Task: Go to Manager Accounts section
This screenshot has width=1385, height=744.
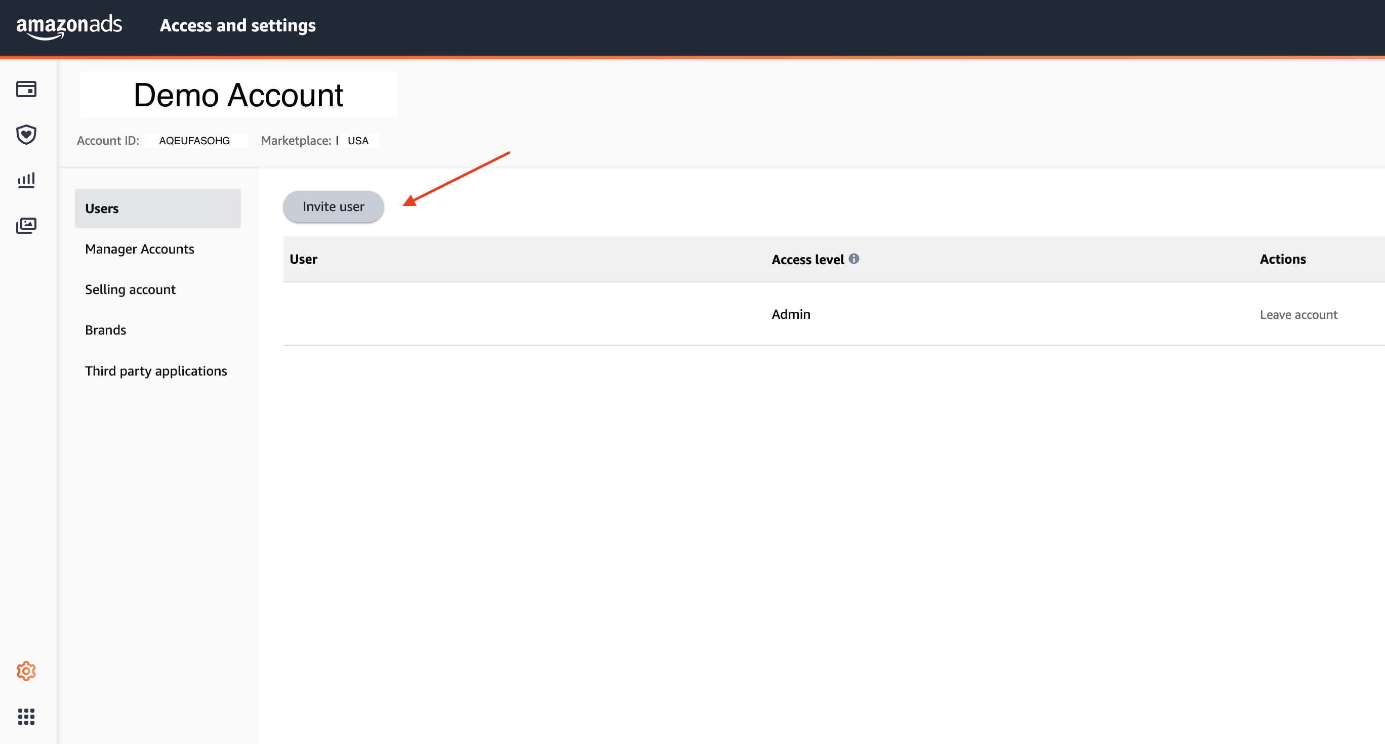Action: 139,249
